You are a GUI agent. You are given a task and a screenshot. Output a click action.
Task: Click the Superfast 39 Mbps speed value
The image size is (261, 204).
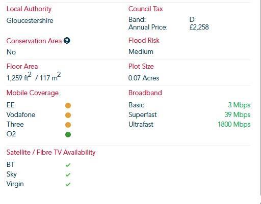[x=238, y=114]
